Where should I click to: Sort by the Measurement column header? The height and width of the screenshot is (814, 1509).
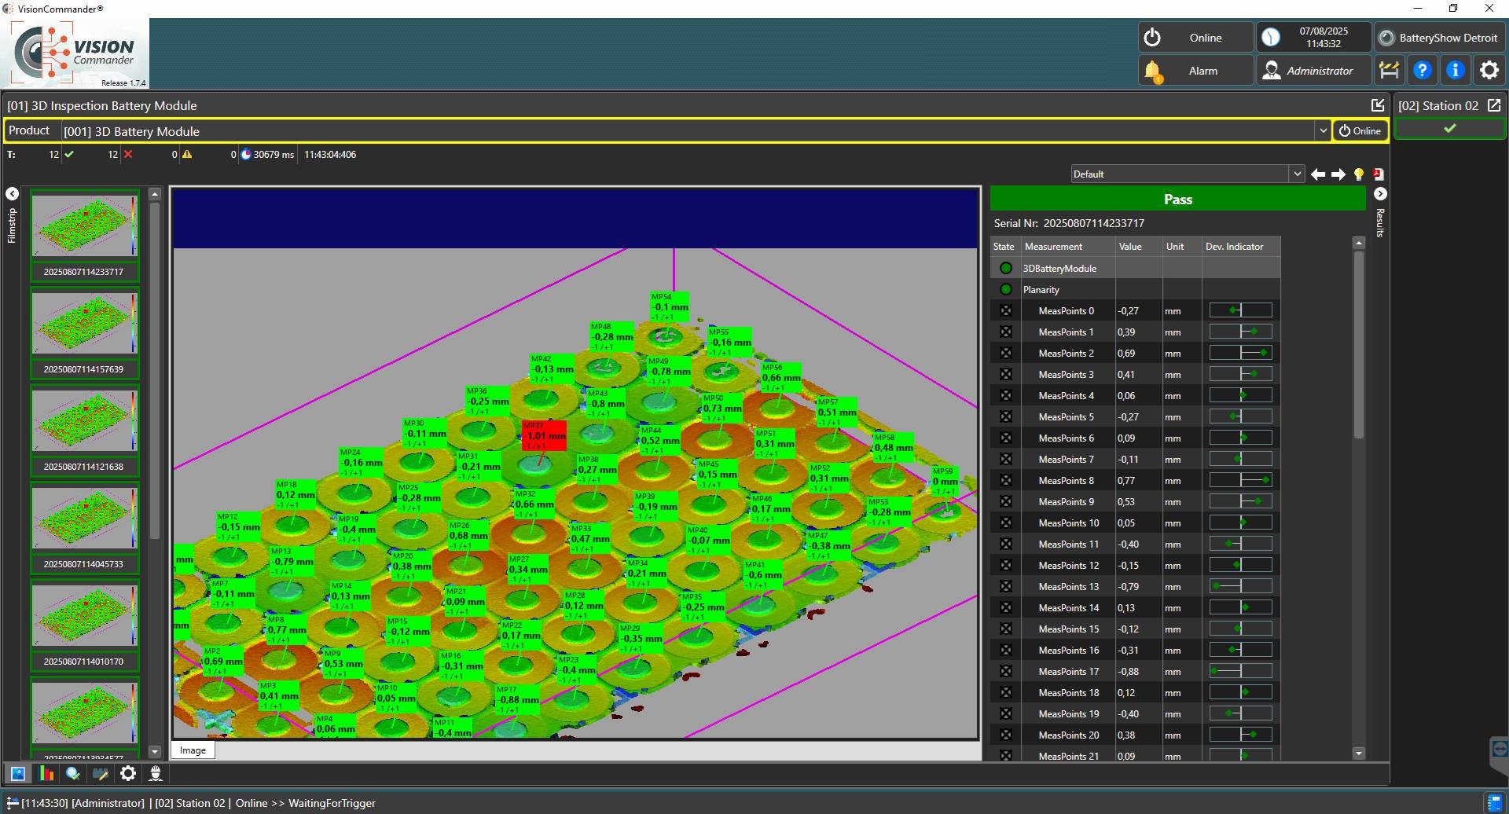click(x=1053, y=247)
